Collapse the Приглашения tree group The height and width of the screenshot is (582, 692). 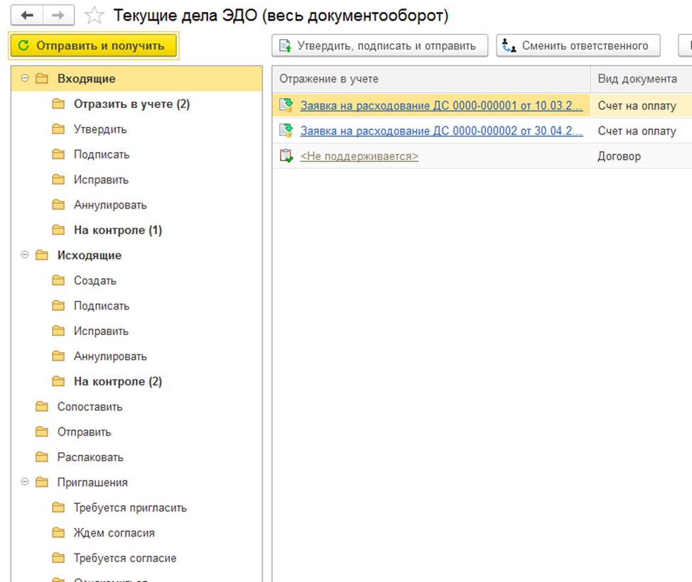[25, 483]
